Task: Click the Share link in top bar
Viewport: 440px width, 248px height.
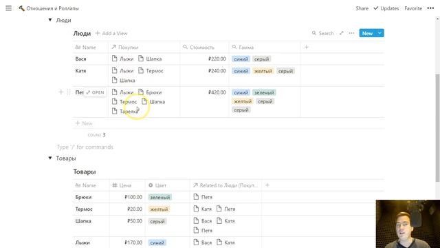Action: (x=362, y=8)
